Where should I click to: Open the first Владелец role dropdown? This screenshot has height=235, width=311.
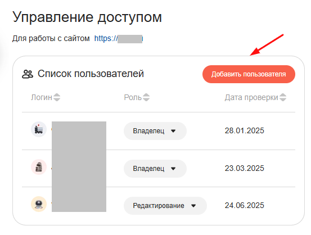coord(155,131)
